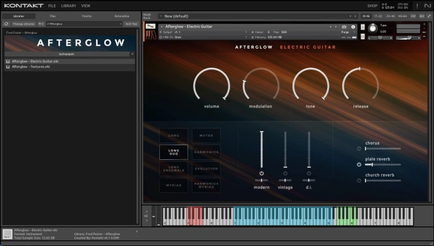Image resolution: width=434 pixels, height=246 pixels.
Task: Open the instrument name dropdown arrow
Action: pos(162,27)
